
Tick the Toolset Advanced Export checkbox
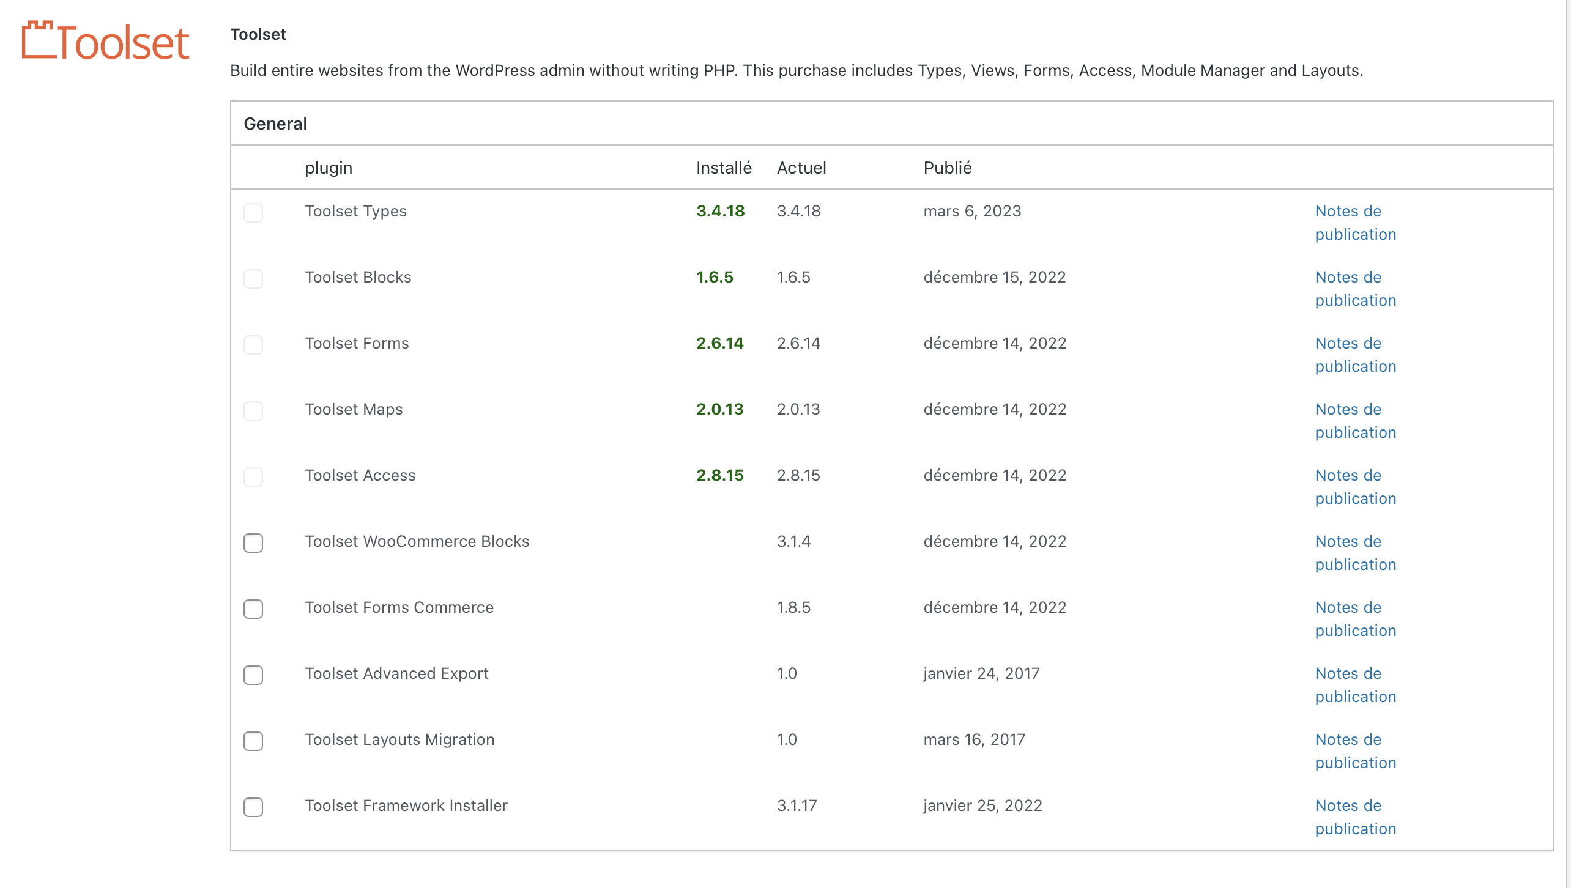pos(253,675)
